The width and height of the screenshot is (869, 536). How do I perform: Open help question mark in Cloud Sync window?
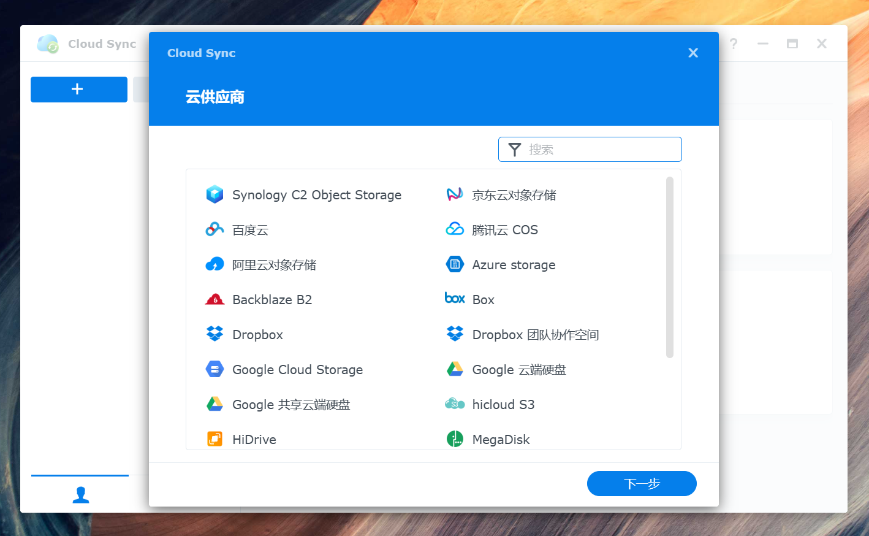tap(734, 44)
